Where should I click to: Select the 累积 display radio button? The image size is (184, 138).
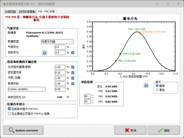(157, 90)
